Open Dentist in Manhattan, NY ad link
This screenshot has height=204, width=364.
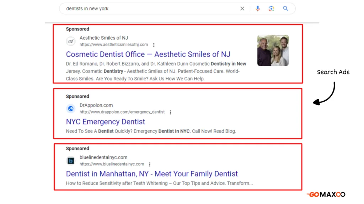[x=152, y=174]
